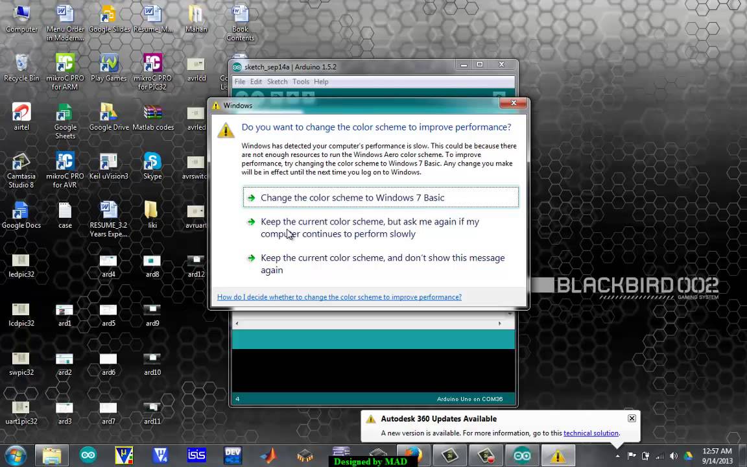
Task: Select the Play Games desktop shortcut
Action: 109,67
